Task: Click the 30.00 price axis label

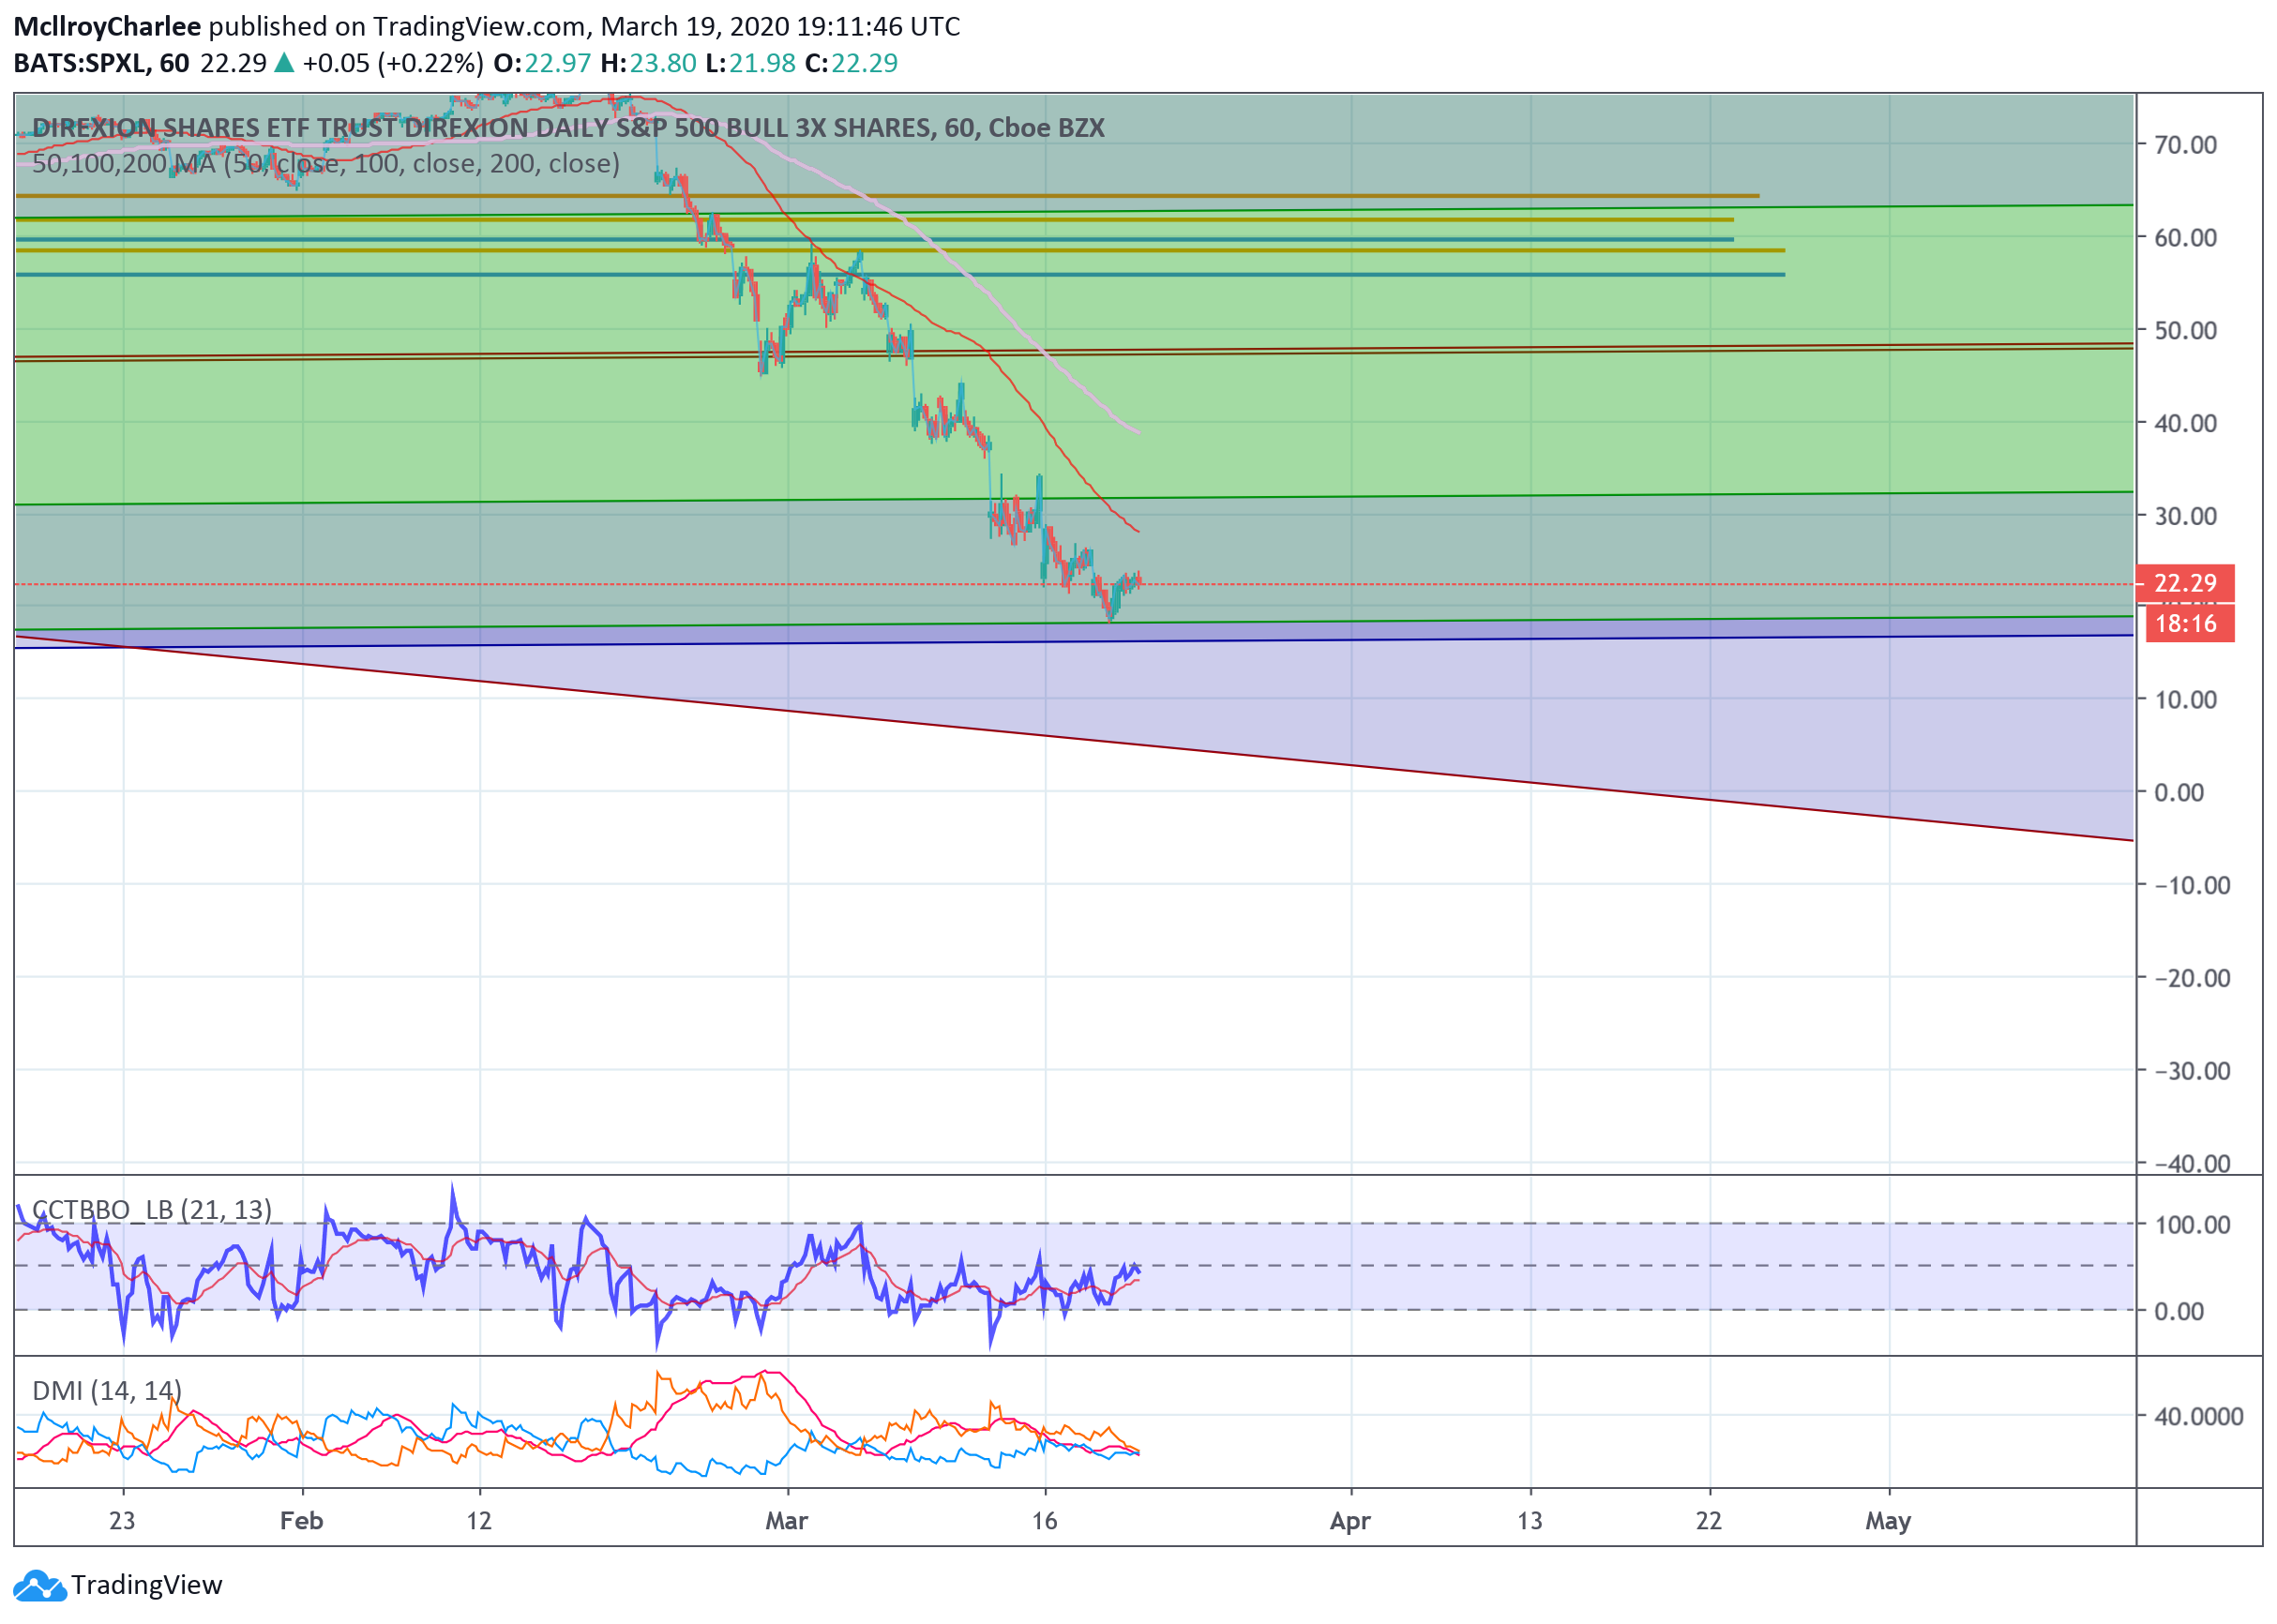Action: pos(2185,516)
